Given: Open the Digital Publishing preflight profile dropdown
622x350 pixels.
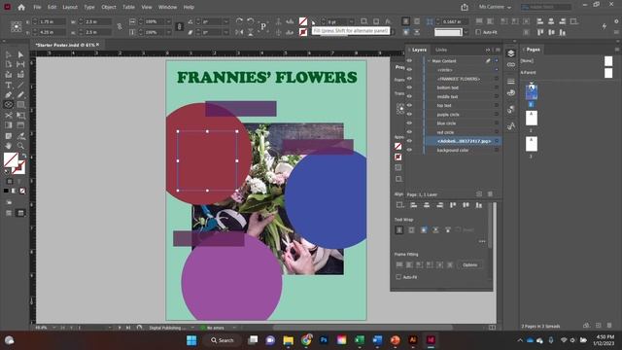Looking at the screenshot, I should tap(192, 328).
